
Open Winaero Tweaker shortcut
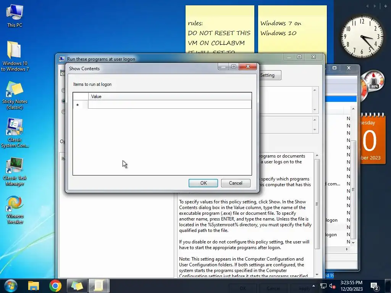pos(15,210)
